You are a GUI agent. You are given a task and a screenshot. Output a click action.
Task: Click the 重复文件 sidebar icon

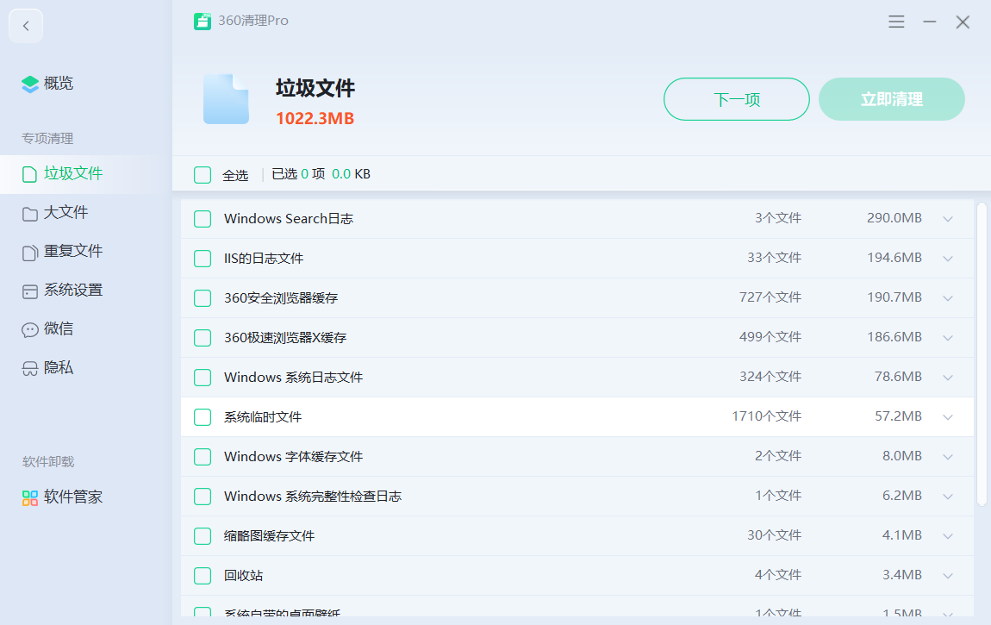point(30,252)
